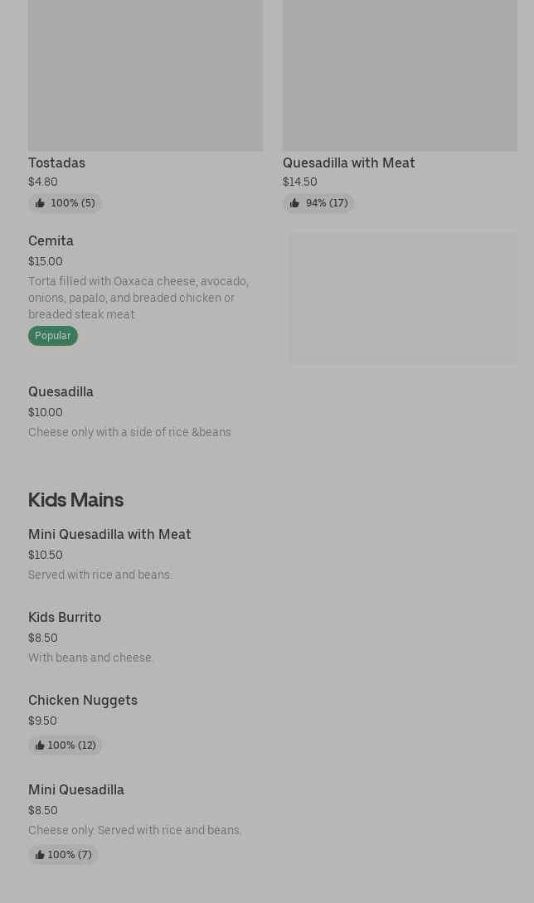Select the Kids Burrito item
The height and width of the screenshot is (903, 534).
click(65, 617)
